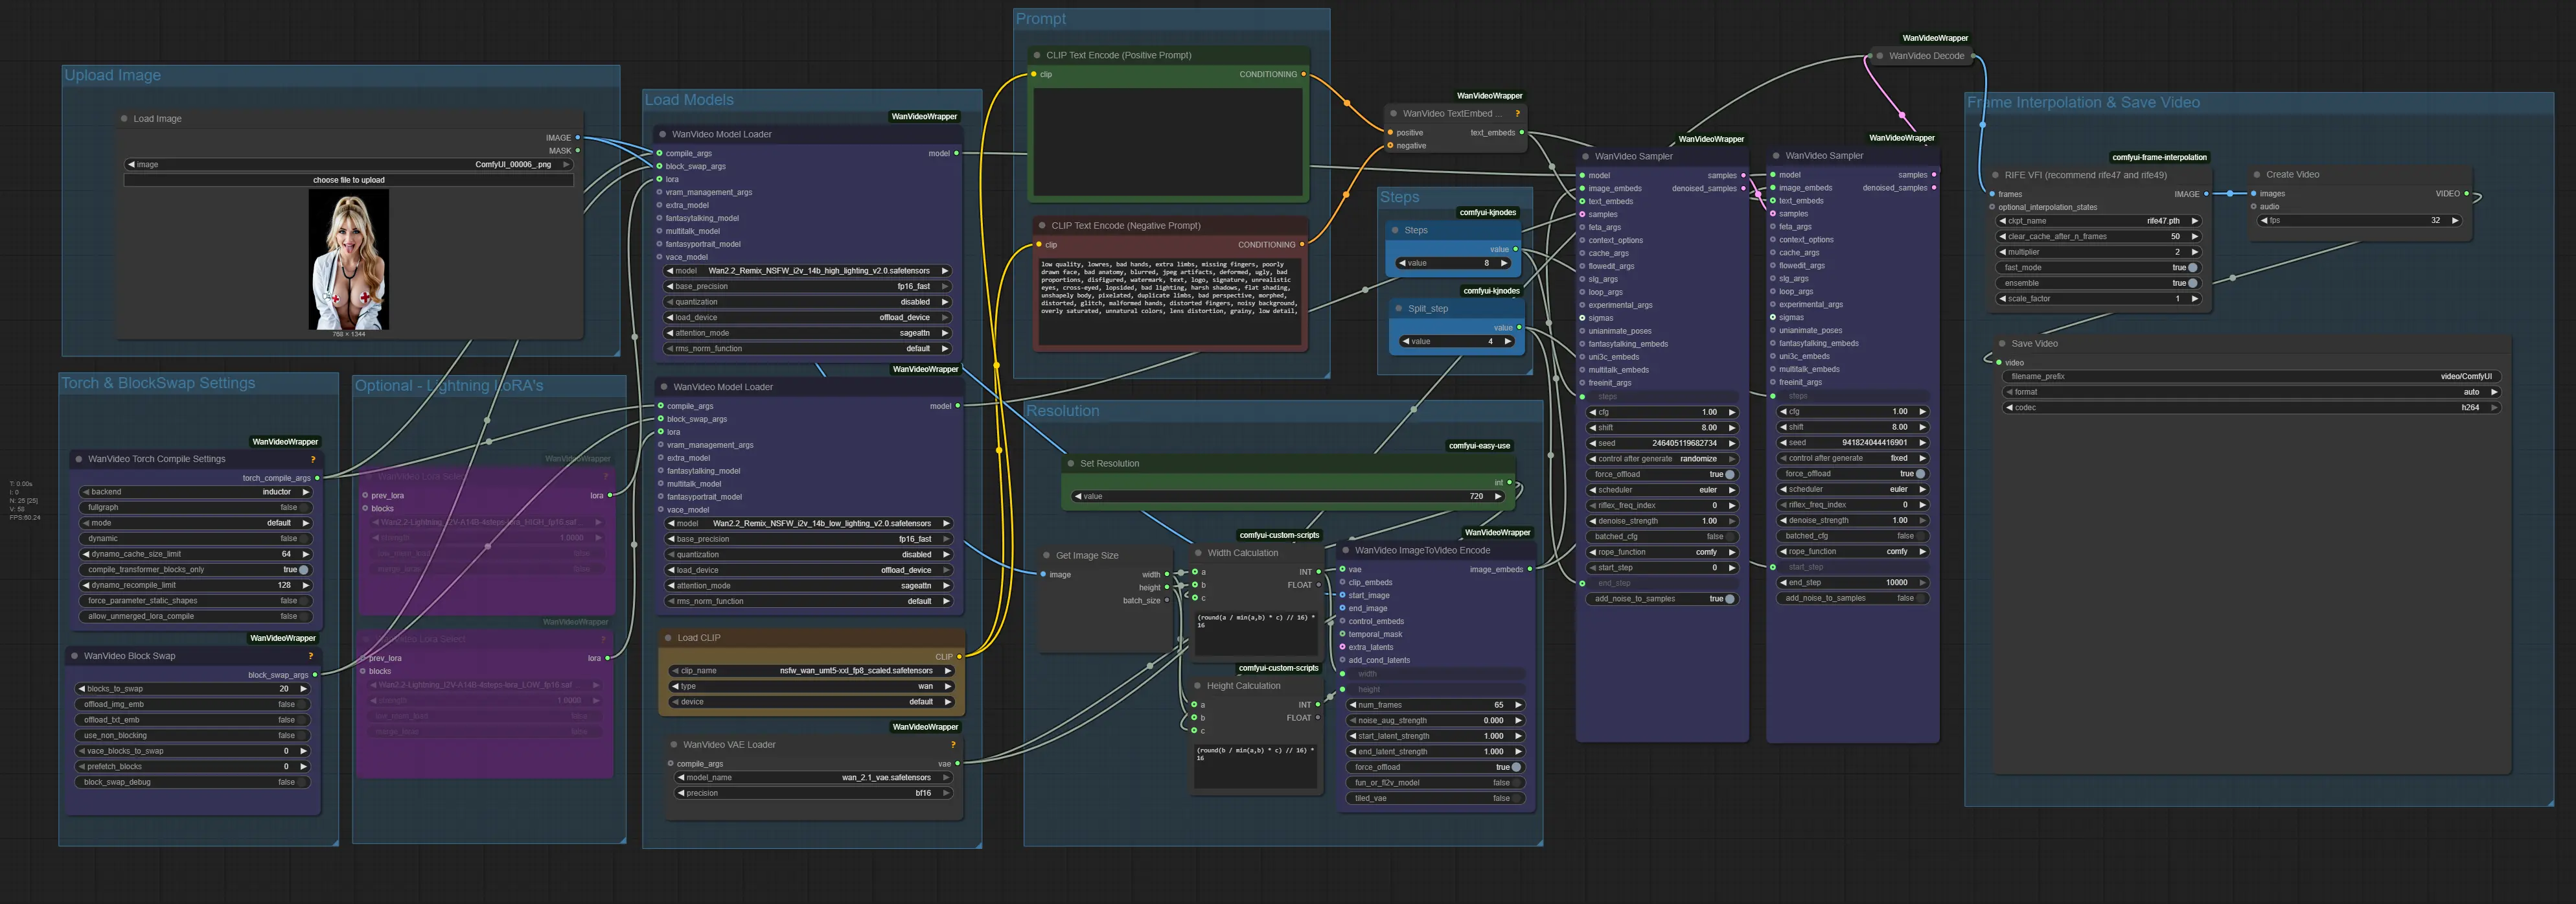Toggle compile_transformer_blocks_only switch

tap(303, 570)
